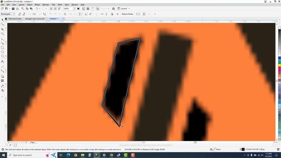Viewport: 281px width, 158px height.
Task: Select the Crop tool
Action: [3, 29]
